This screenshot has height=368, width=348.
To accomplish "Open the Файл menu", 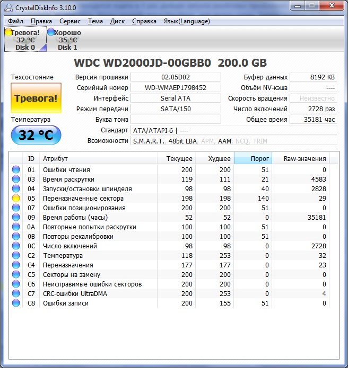I will click(x=15, y=21).
